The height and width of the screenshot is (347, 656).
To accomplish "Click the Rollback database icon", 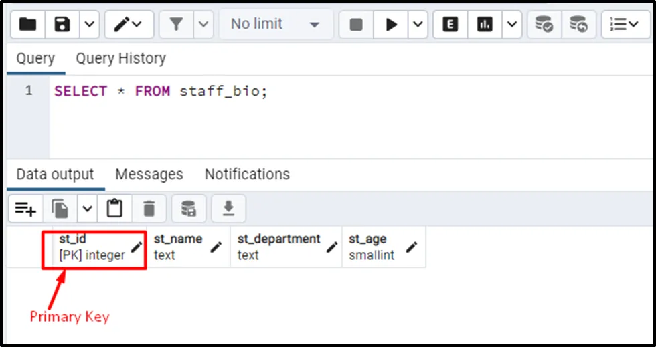I will point(578,25).
